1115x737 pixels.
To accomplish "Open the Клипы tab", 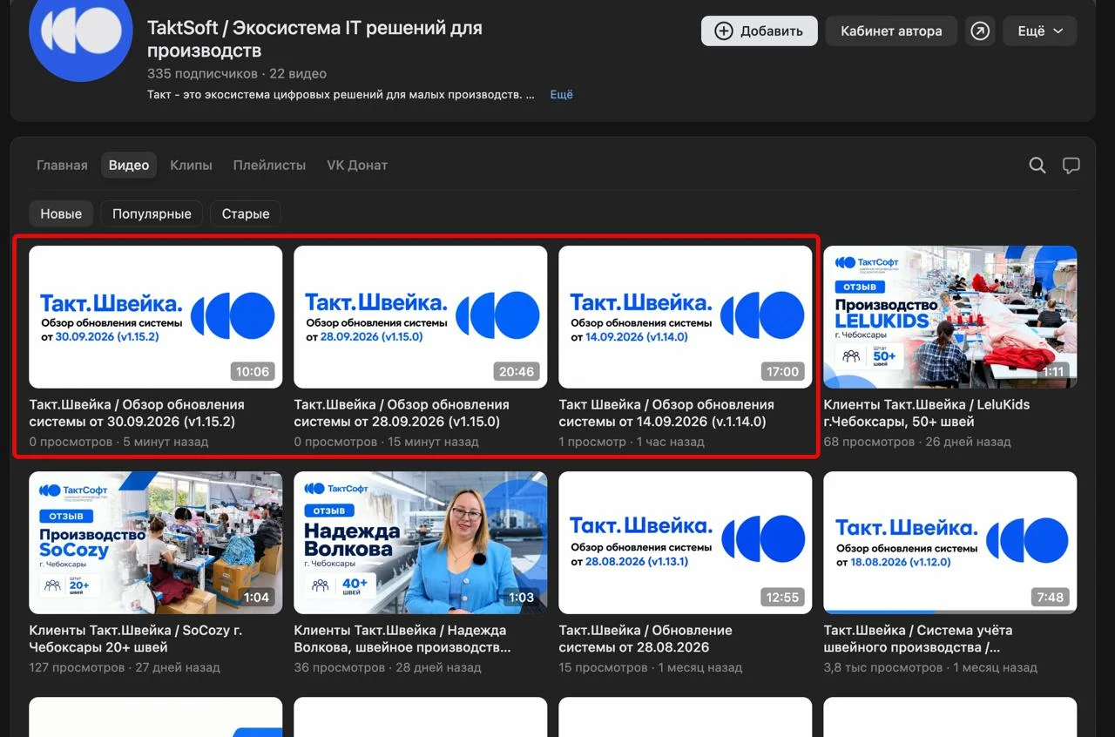I will (191, 166).
